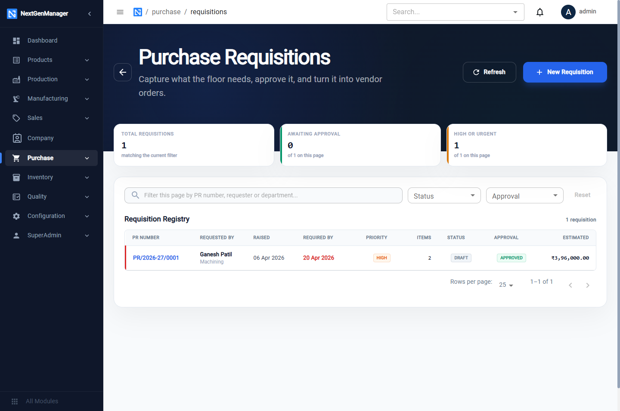Expand the Products menu chevron

tap(87, 60)
